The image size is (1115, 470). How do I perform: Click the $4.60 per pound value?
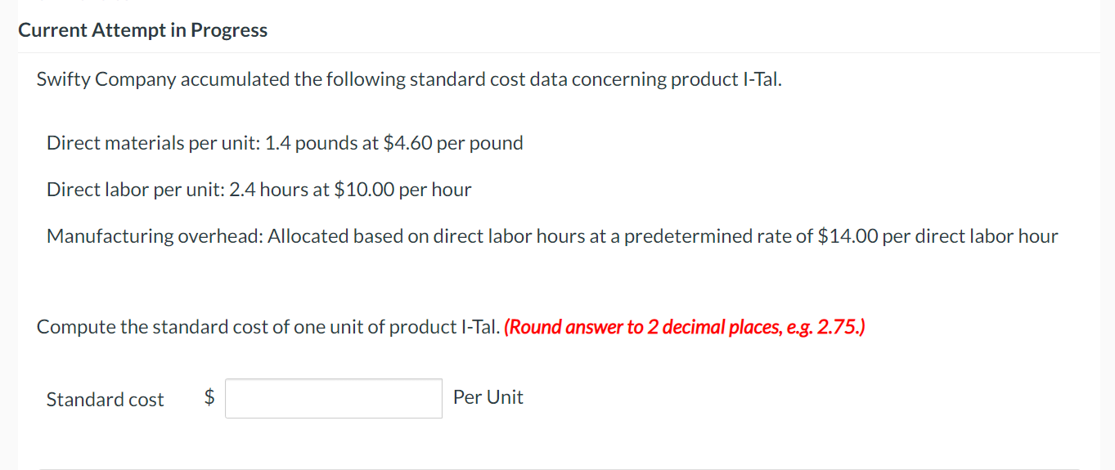tap(453, 143)
